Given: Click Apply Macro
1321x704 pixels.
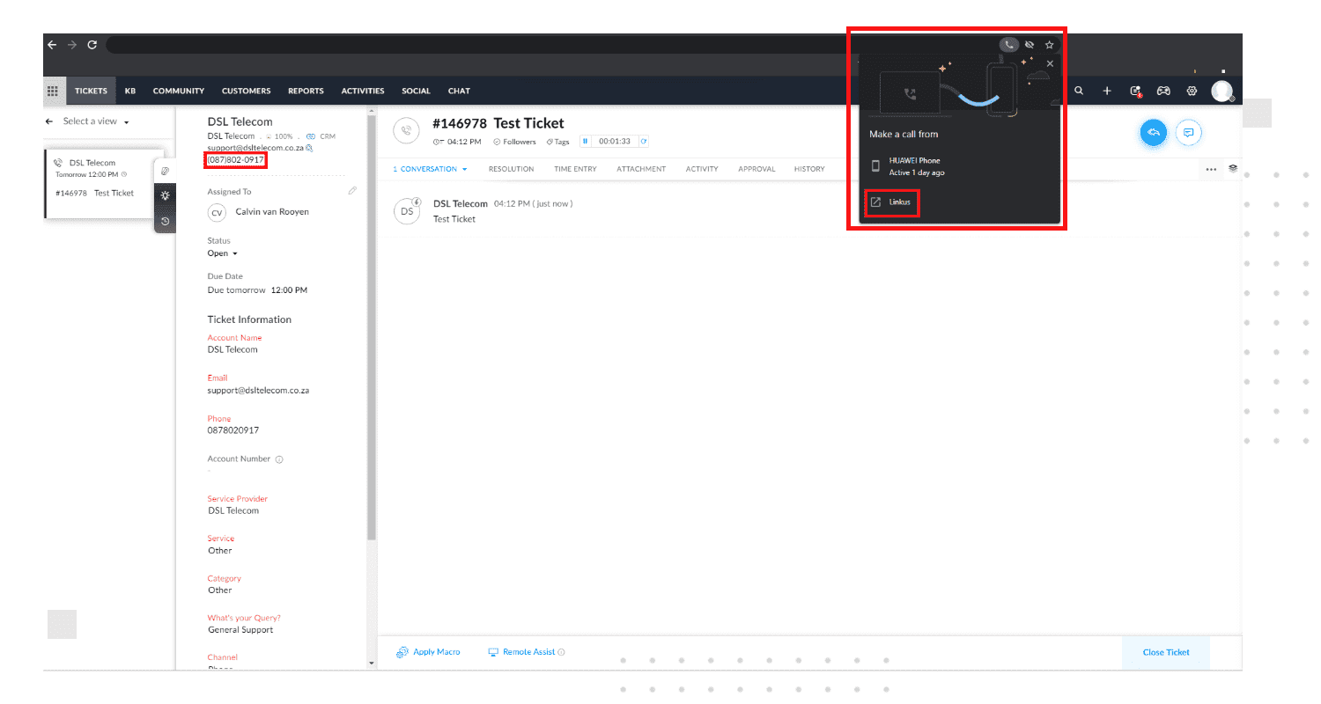Looking at the screenshot, I should click(428, 652).
